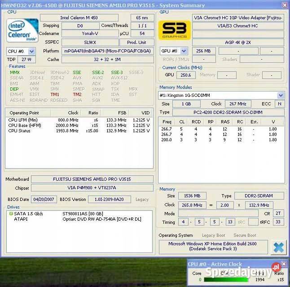Click the FSB column header
This screenshot has width=290, height=287.
pos(114,113)
